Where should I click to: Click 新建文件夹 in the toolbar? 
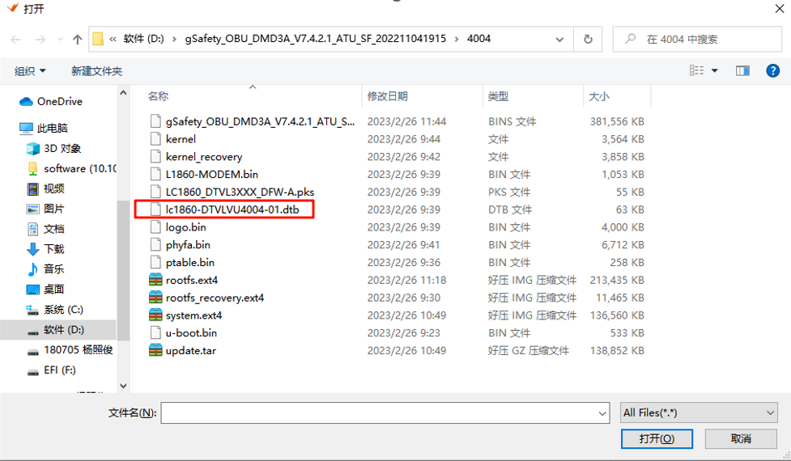click(x=96, y=71)
